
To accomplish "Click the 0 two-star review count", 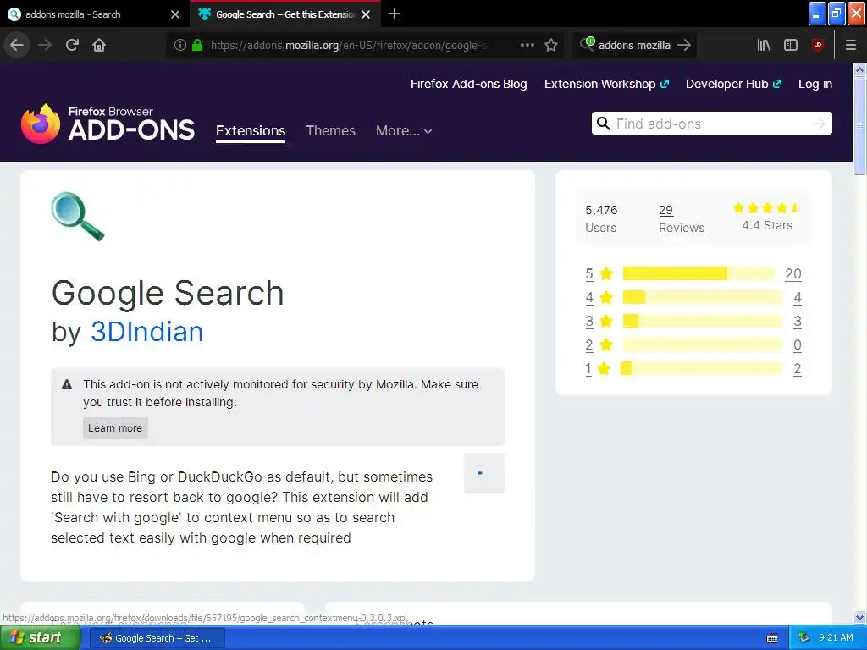I will pyautogui.click(x=798, y=345).
